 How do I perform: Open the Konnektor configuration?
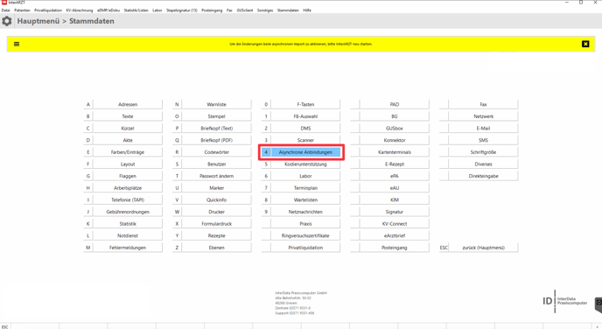[x=395, y=140]
